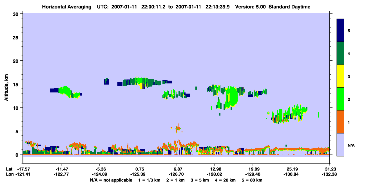Click the orange colorbar segment labeled 1
Screen dimensions: 366x188
340,122
